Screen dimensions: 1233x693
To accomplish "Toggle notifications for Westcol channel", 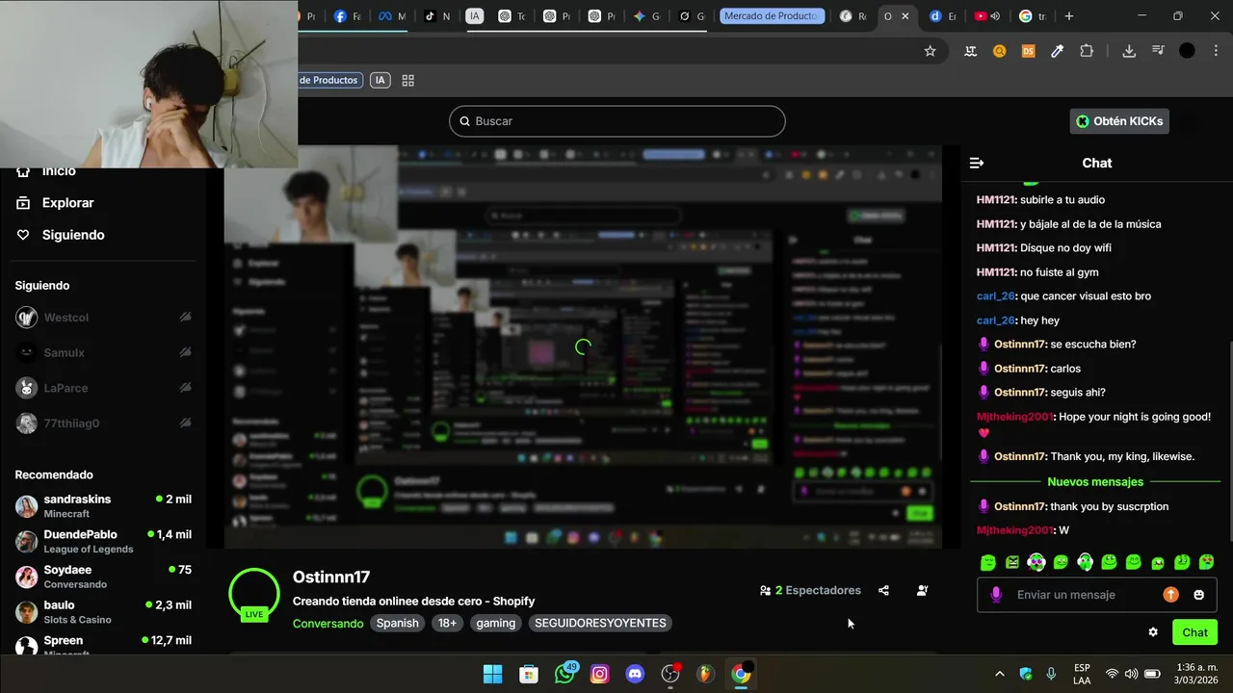I will (185, 318).
